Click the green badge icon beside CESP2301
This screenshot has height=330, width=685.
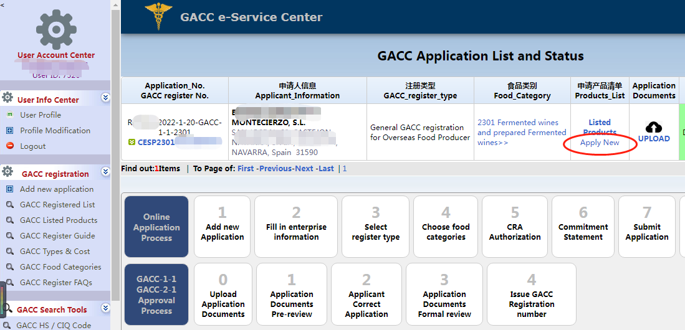(x=132, y=142)
